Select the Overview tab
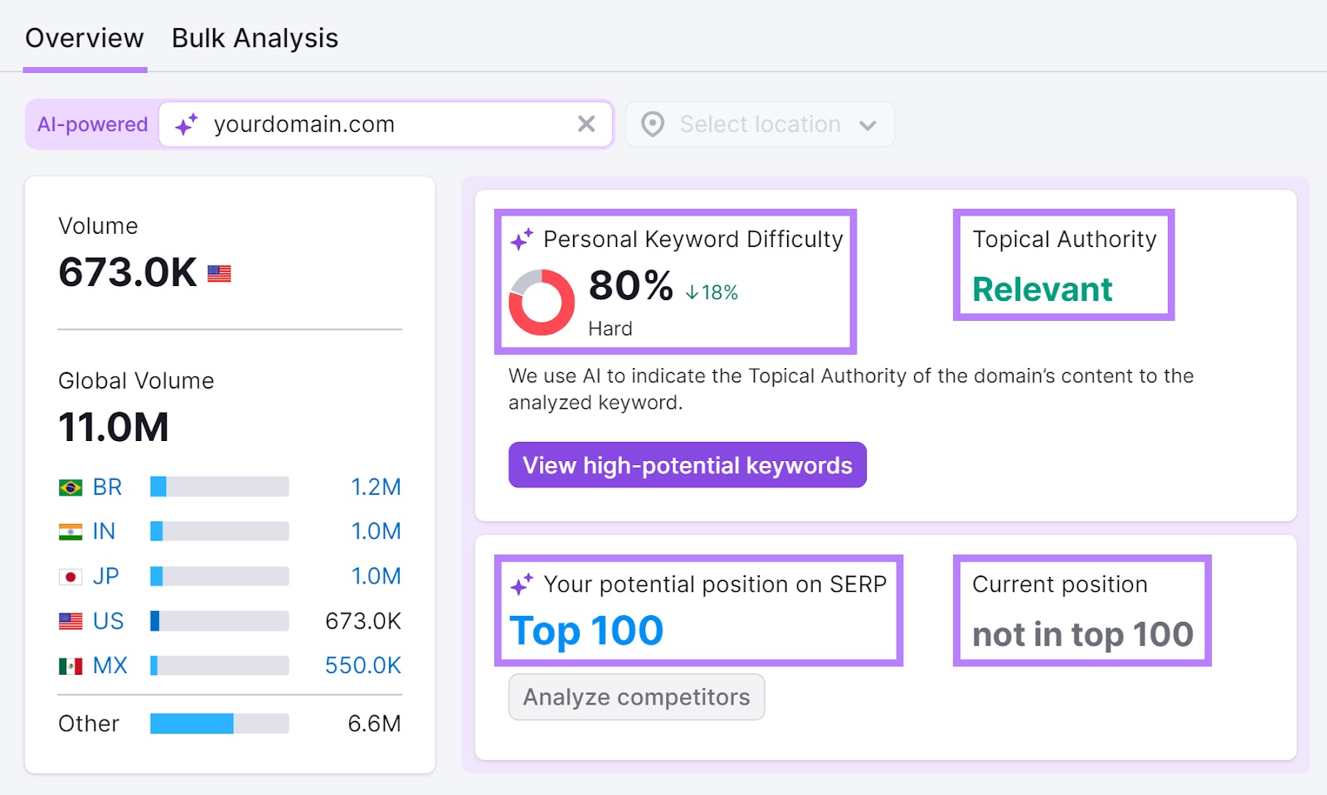Viewport: 1327px width, 795px height. [84, 37]
